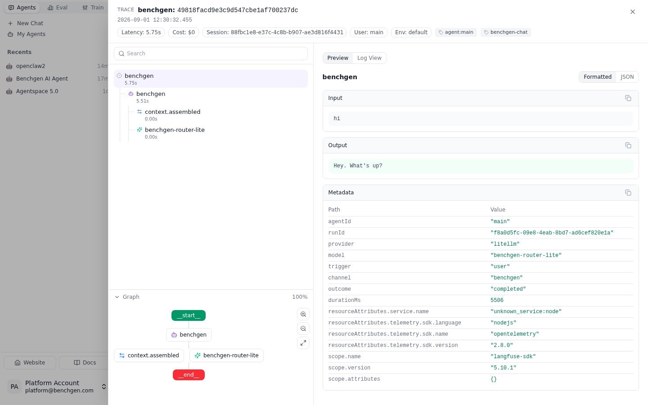Select benchgen span with 5.51s duration

coord(216,97)
